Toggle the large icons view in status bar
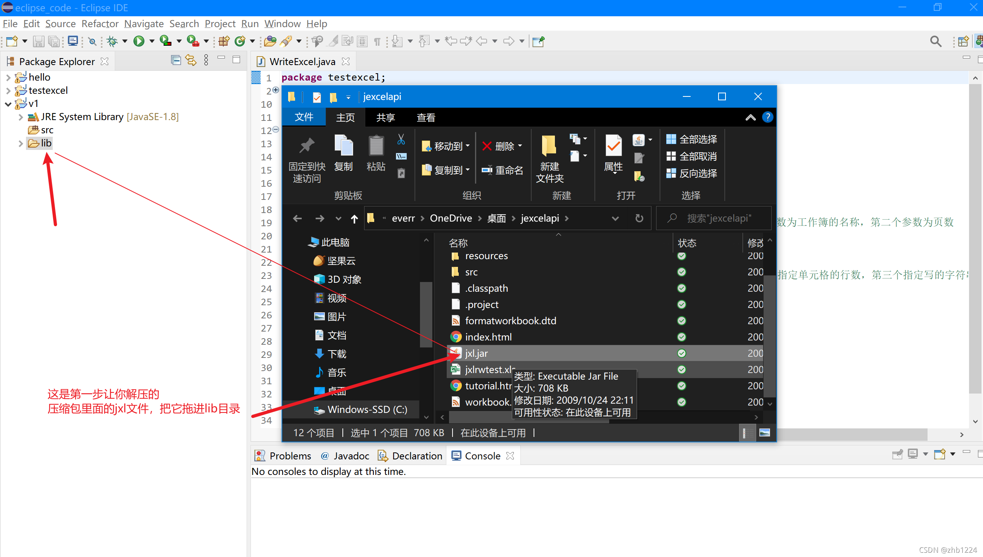 tap(764, 433)
